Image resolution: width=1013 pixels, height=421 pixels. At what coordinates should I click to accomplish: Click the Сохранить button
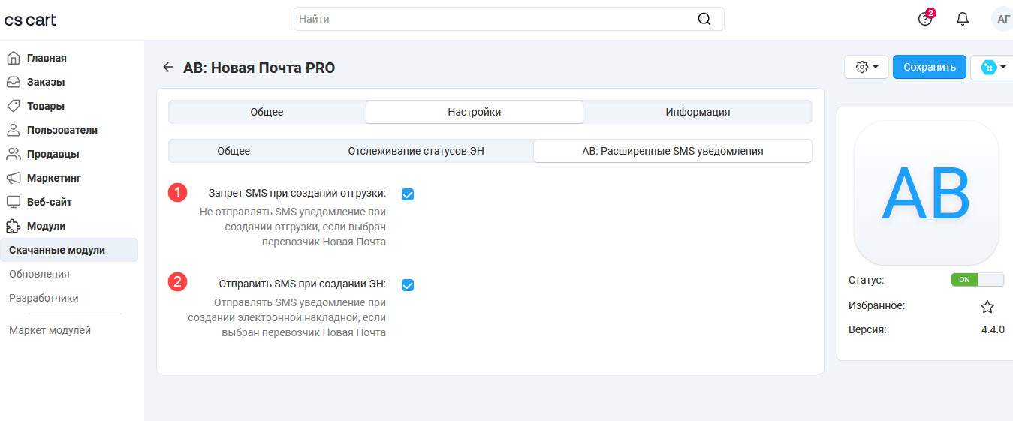tap(930, 67)
